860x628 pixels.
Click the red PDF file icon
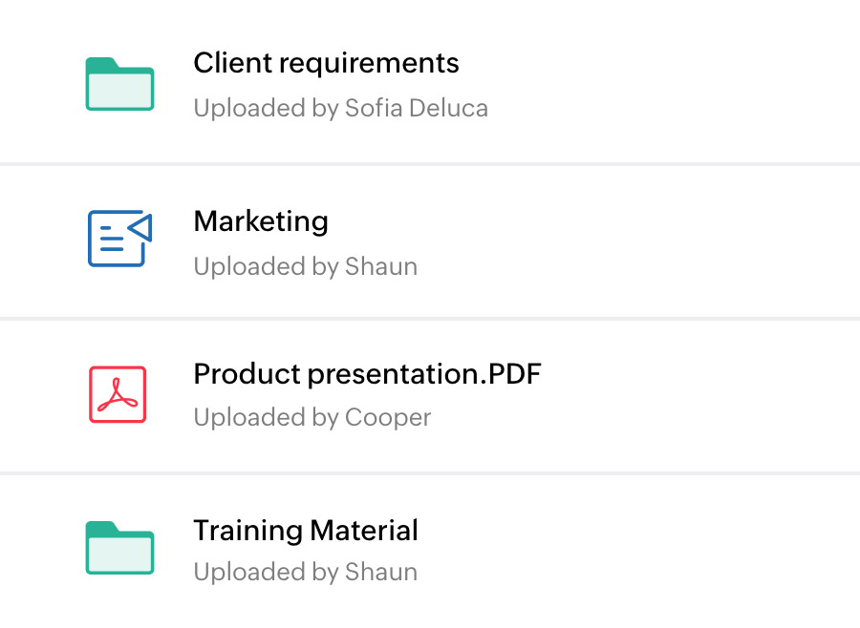click(118, 394)
